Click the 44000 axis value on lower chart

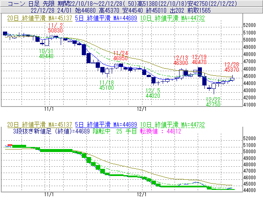pyautogui.click(x=250, y=190)
